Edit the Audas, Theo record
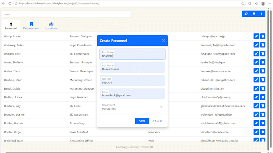This screenshot has height=153, width=273. pos(256,71)
